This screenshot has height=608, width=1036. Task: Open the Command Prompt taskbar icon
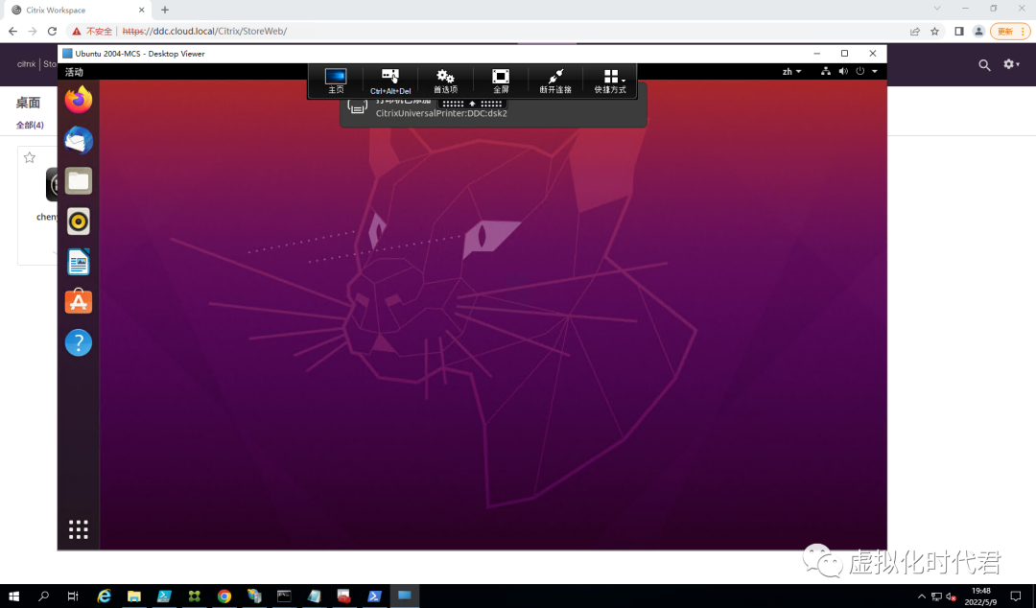point(284,596)
